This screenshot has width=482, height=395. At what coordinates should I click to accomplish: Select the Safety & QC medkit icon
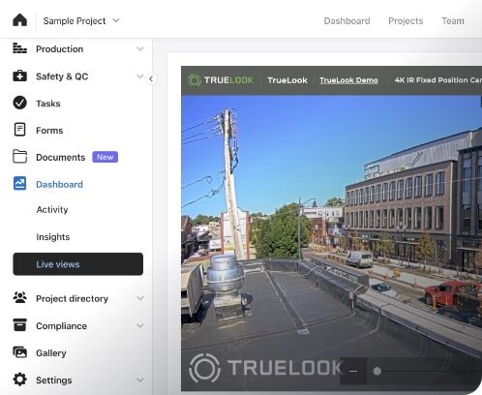point(19,76)
